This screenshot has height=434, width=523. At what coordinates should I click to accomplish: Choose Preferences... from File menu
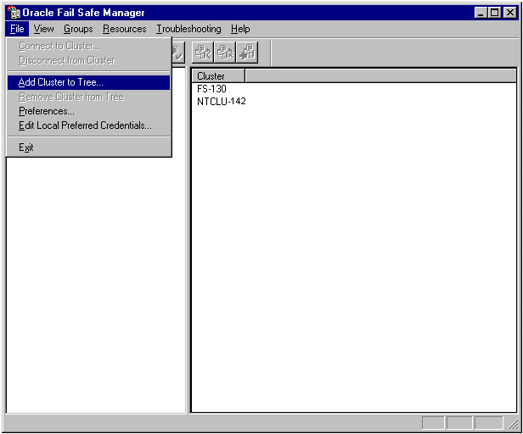88,111
